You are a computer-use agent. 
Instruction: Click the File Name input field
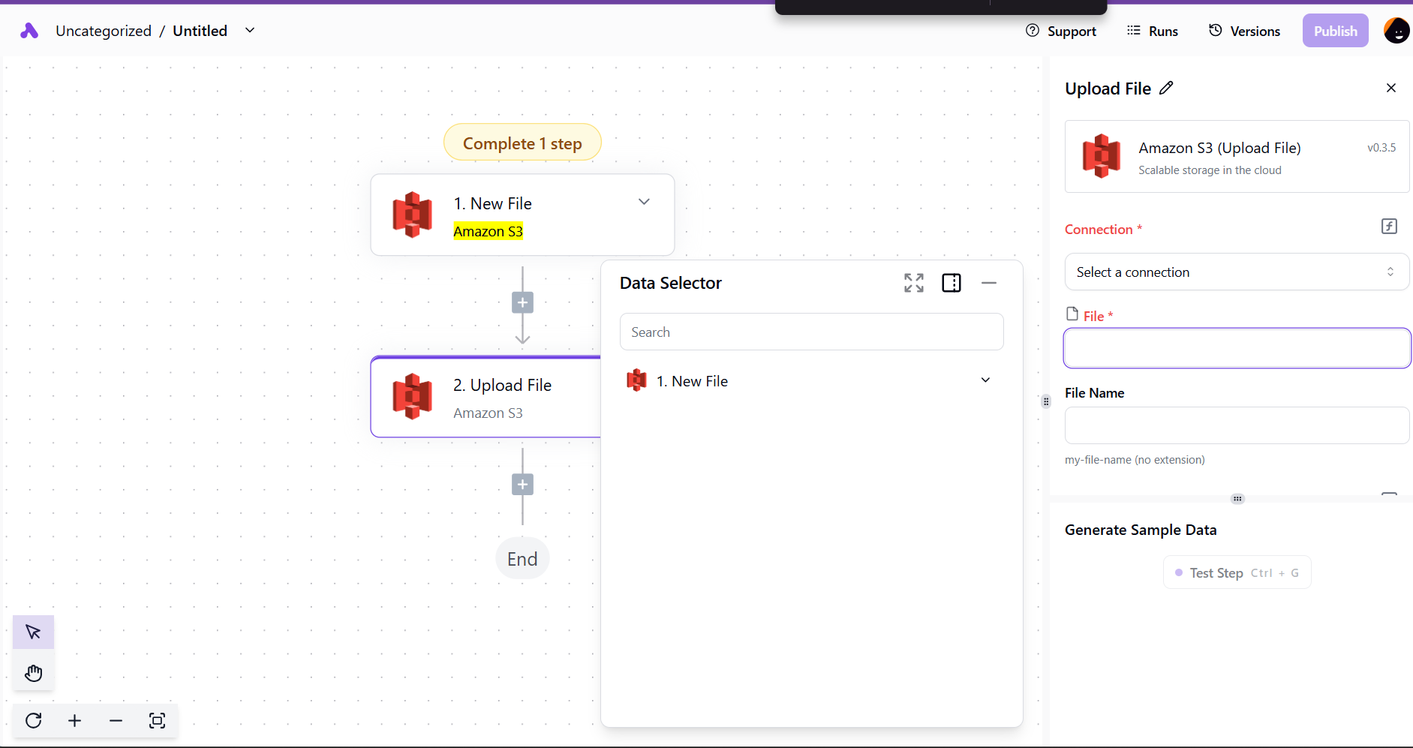point(1237,425)
